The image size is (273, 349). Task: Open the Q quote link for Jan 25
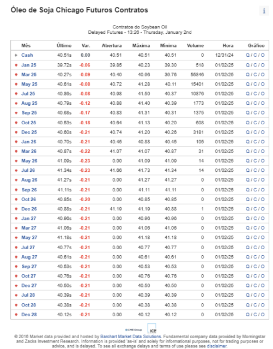247,65
